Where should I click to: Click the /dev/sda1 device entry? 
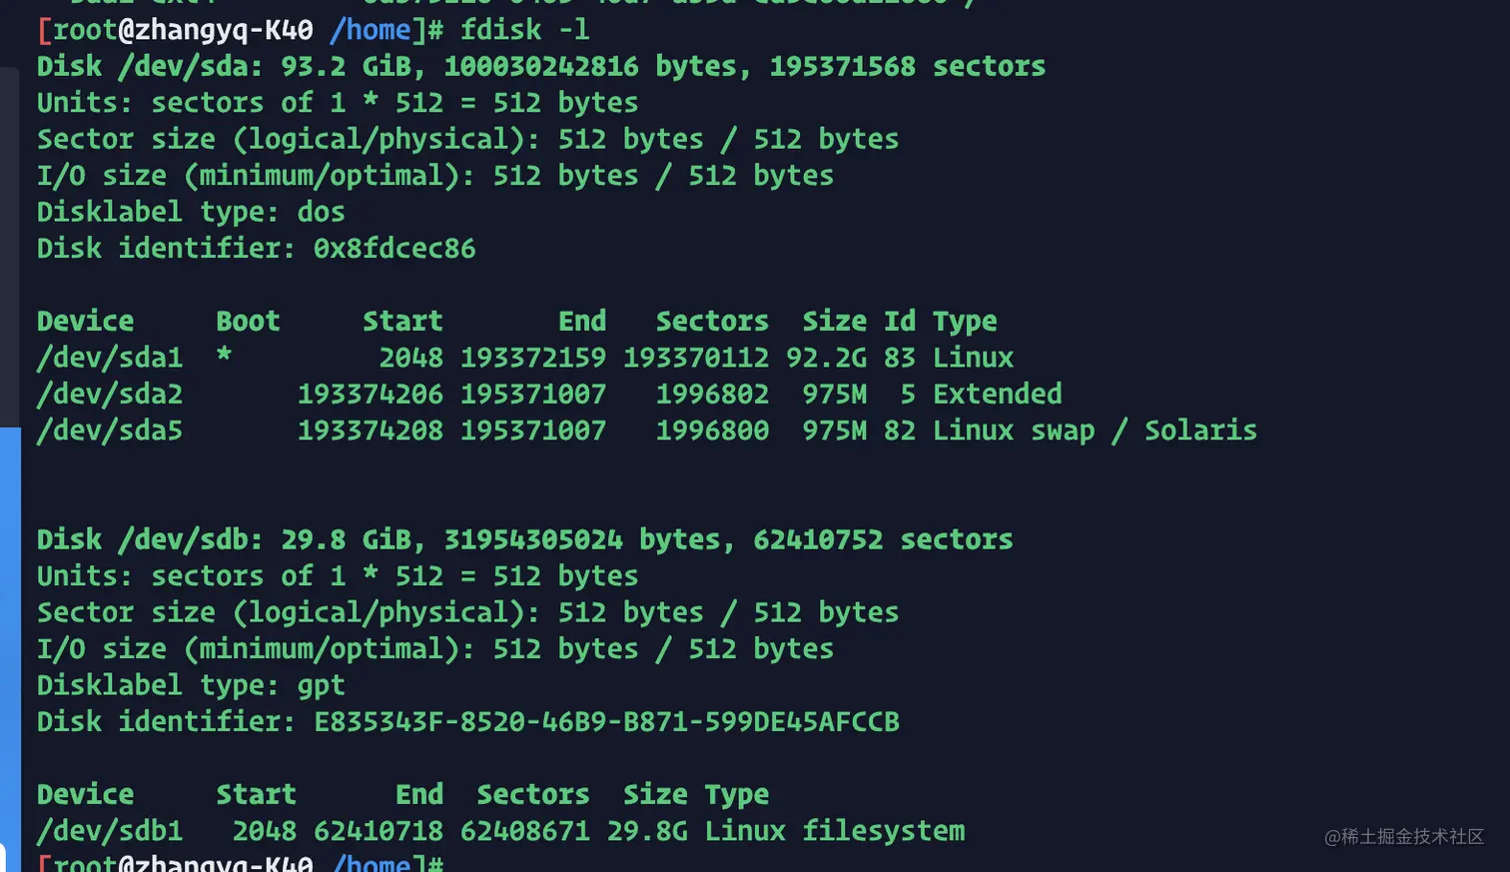tap(109, 358)
